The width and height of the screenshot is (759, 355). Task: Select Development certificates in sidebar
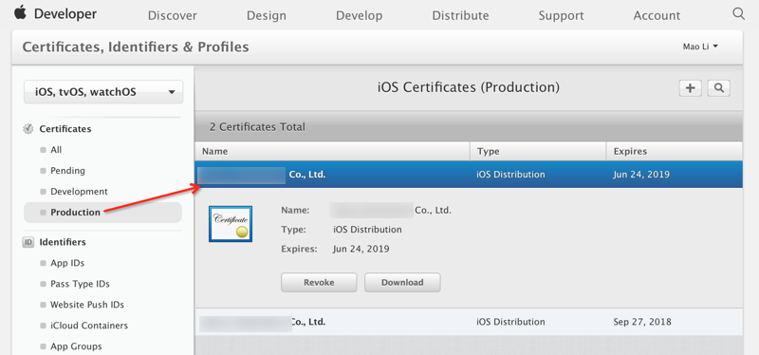(79, 192)
